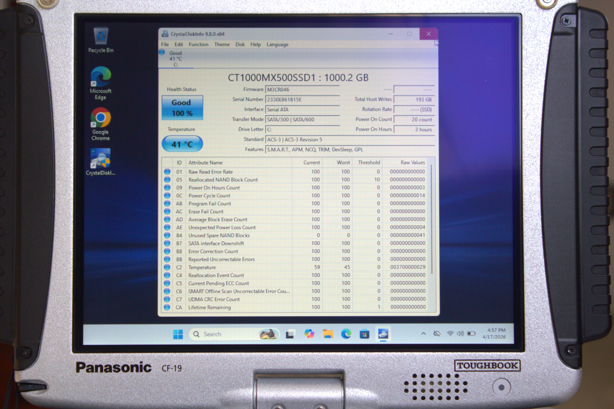Select the Reported Uncorrectable Errors row
This screenshot has height=409, width=614.
tap(295, 259)
